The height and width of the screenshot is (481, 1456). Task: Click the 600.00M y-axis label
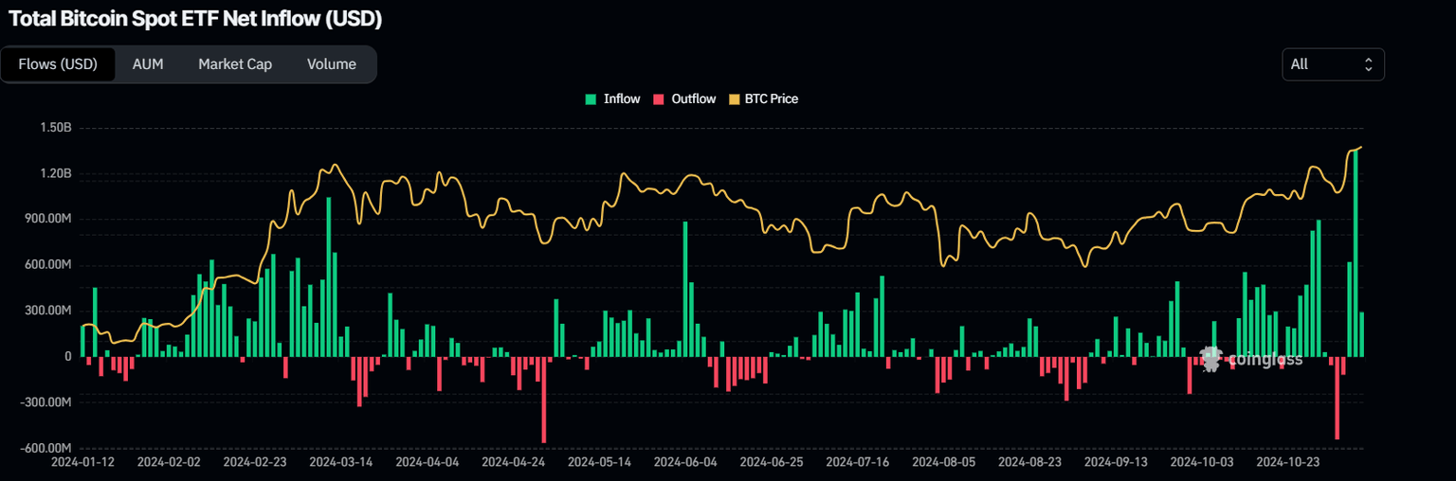(49, 265)
